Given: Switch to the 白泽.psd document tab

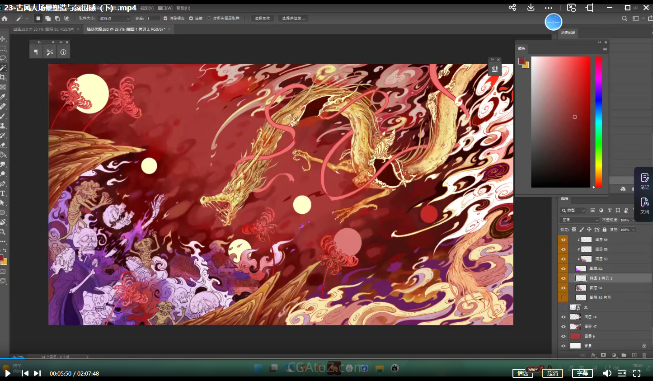Looking at the screenshot, I should (43, 29).
